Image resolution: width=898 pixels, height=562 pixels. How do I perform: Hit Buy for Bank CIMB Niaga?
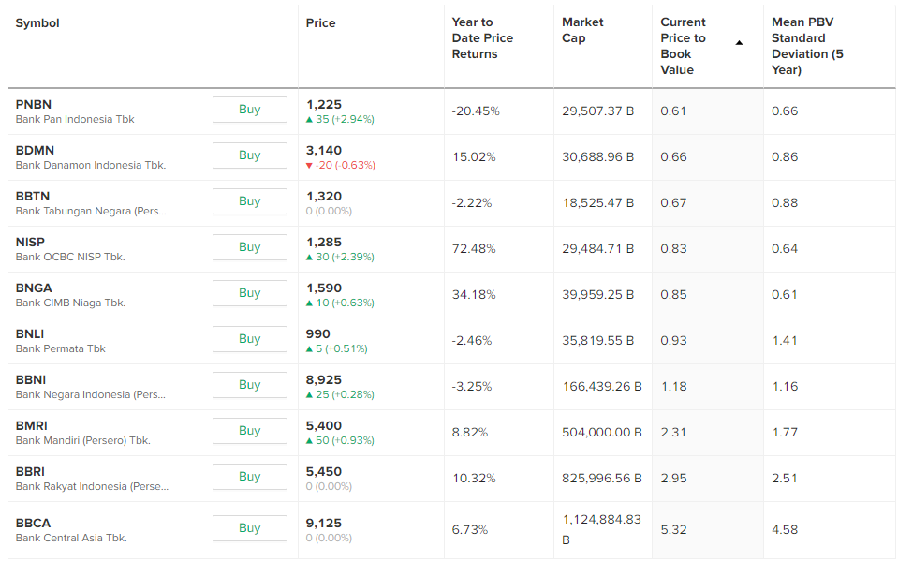click(x=249, y=293)
